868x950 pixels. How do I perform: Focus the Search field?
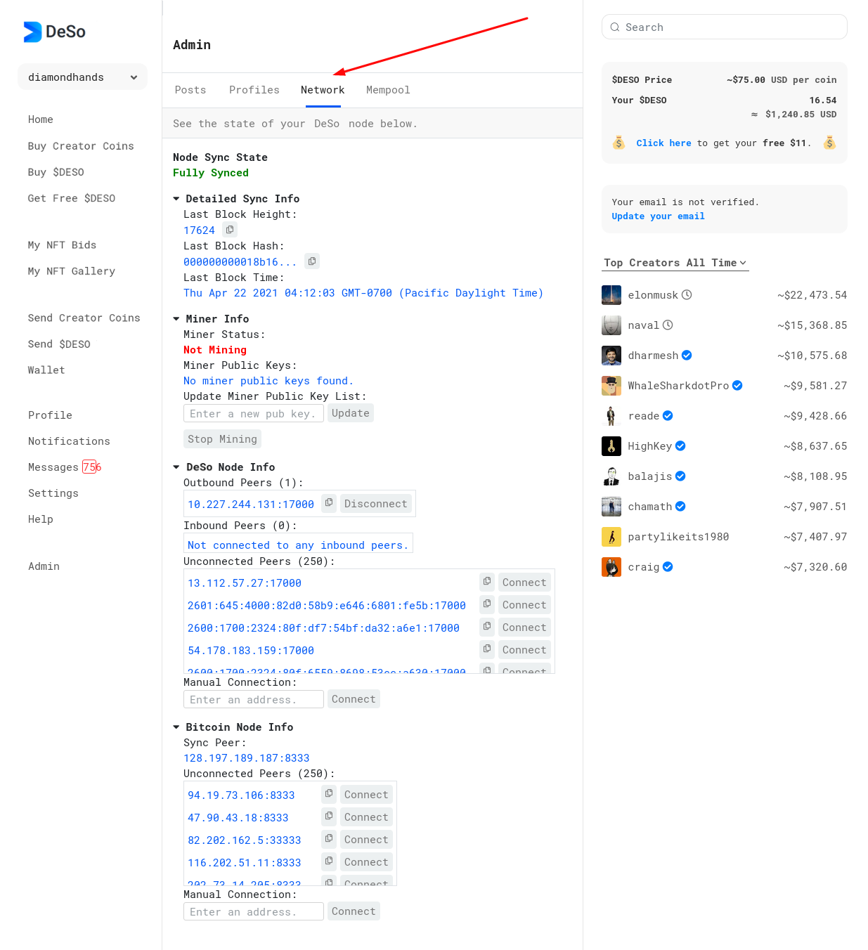click(725, 27)
